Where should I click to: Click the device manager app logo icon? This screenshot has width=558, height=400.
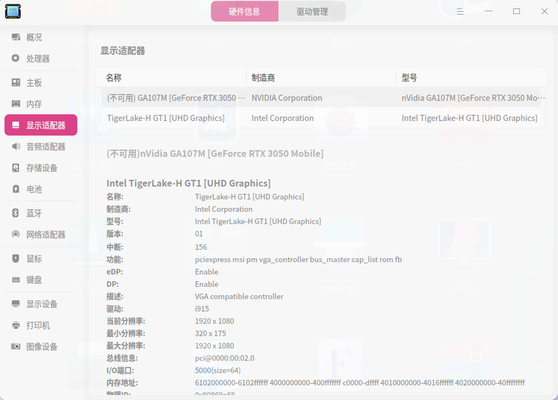[13, 11]
